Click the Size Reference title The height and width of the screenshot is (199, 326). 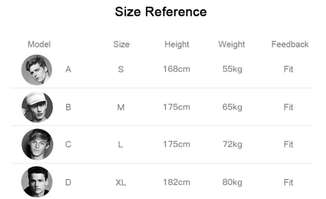tap(161, 12)
